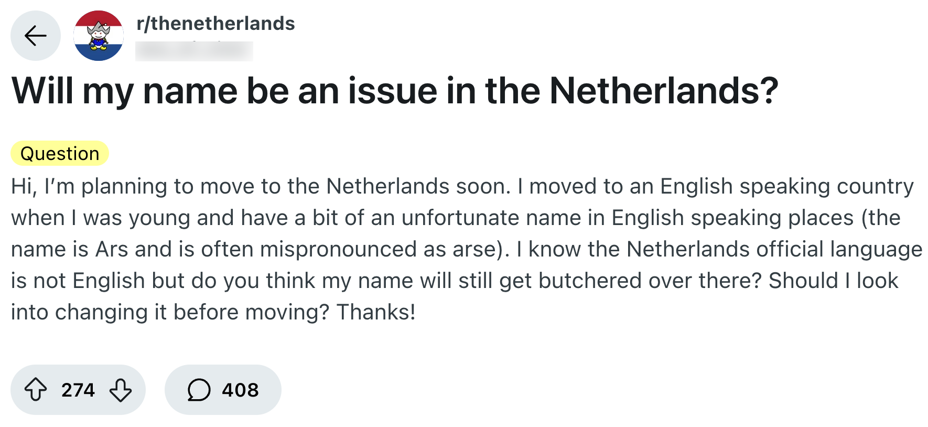Click the 274 vote count
This screenshot has height=427, width=928.
click(x=78, y=390)
